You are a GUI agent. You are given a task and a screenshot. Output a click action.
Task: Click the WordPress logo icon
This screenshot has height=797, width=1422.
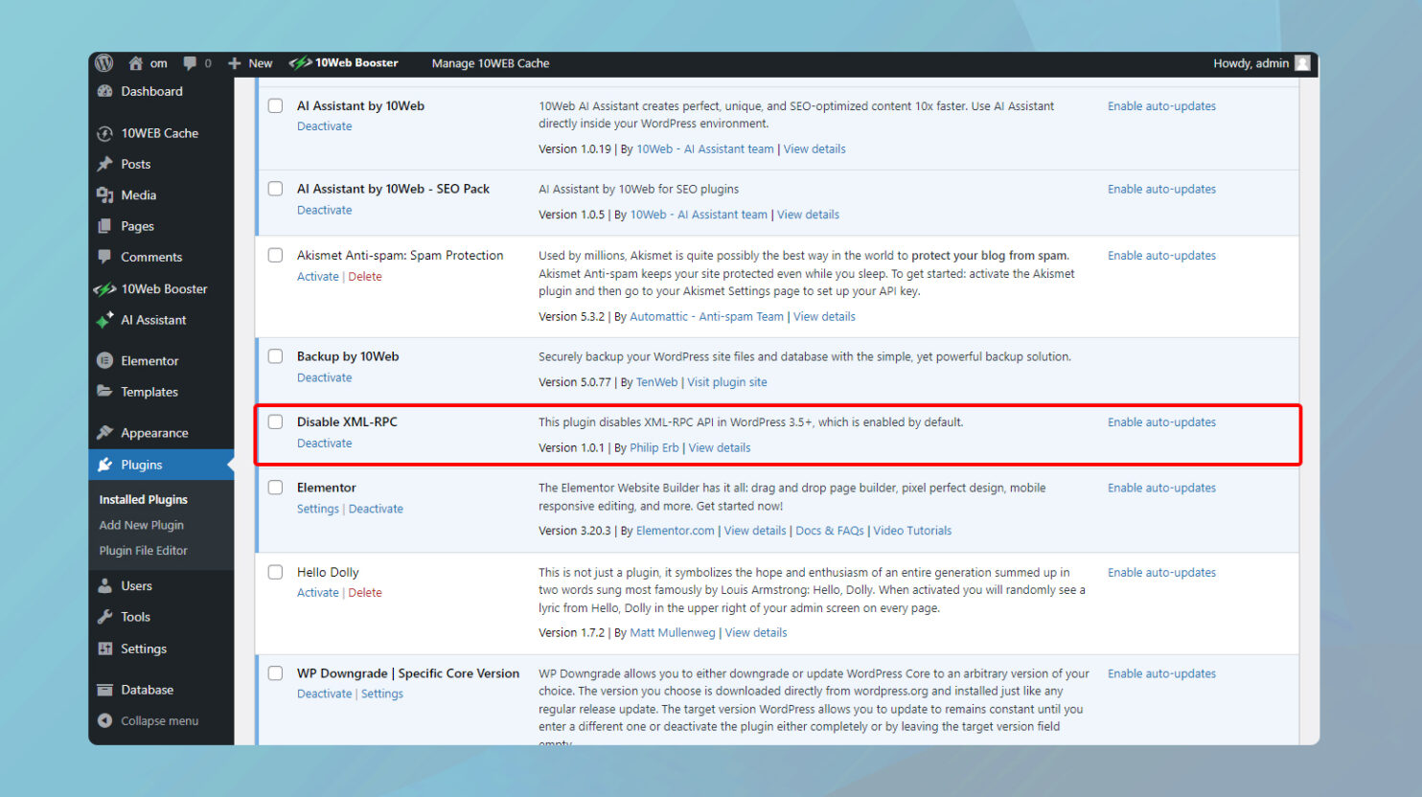click(x=104, y=63)
